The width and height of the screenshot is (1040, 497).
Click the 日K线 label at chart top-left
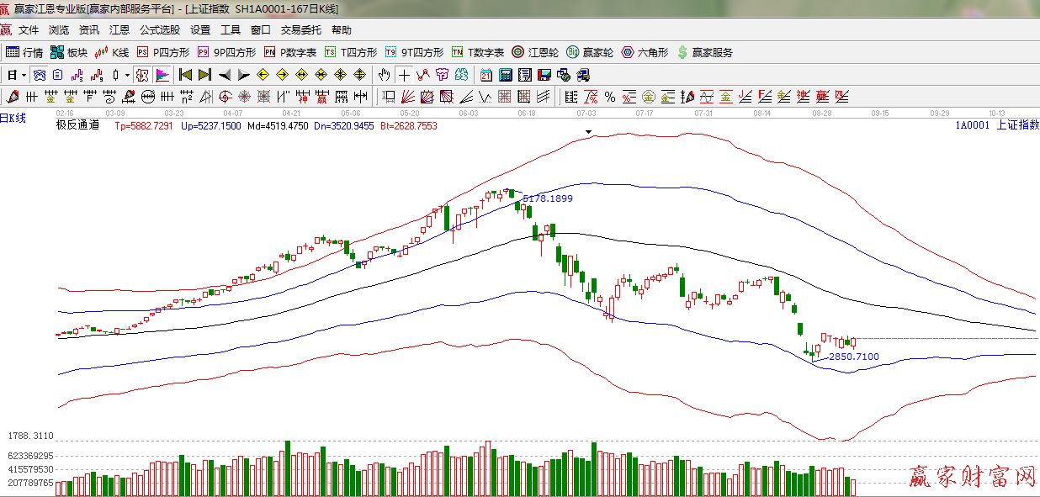pyautogui.click(x=13, y=119)
